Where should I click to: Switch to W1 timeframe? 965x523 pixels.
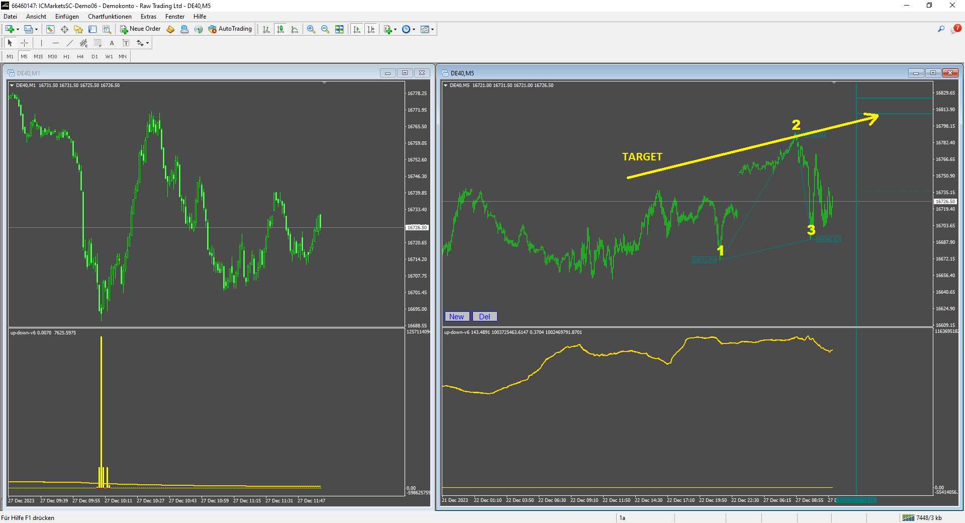pos(109,56)
